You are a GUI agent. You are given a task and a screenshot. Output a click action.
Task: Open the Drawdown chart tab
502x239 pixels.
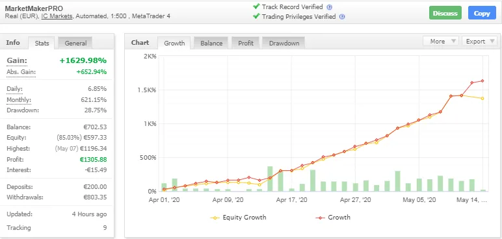[284, 44]
